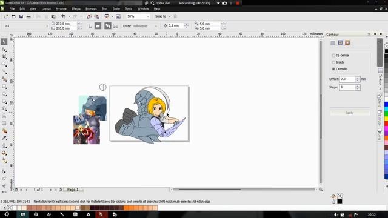This screenshot has width=388, height=218.
Task: Click the Save floppy disk icon
Action: click(21, 16)
